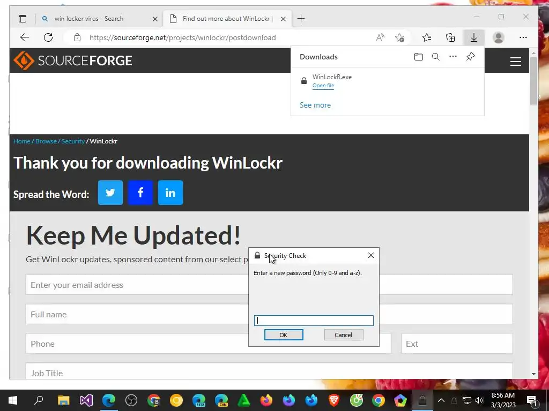The height and width of the screenshot is (411, 549).
Task: Open the notification center
Action: pyautogui.click(x=532, y=400)
